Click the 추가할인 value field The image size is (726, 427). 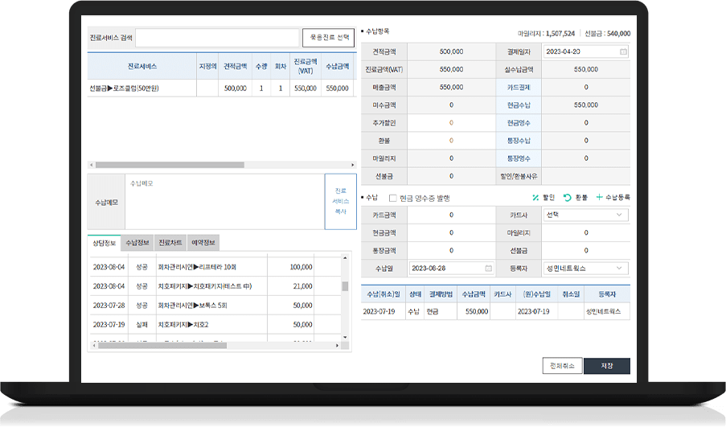451,123
